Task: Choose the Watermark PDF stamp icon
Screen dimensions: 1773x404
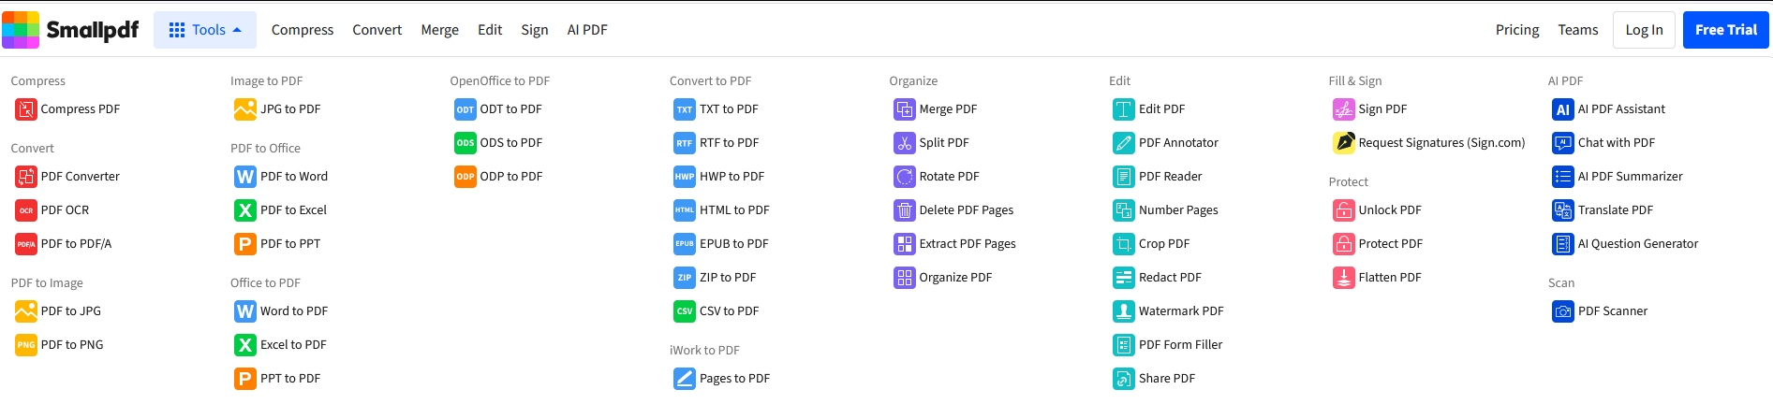Action: pyautogui.click(x=1124, y=311)
